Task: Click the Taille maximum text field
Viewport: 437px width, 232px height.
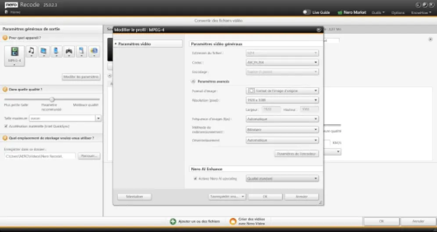Action: 62,118
